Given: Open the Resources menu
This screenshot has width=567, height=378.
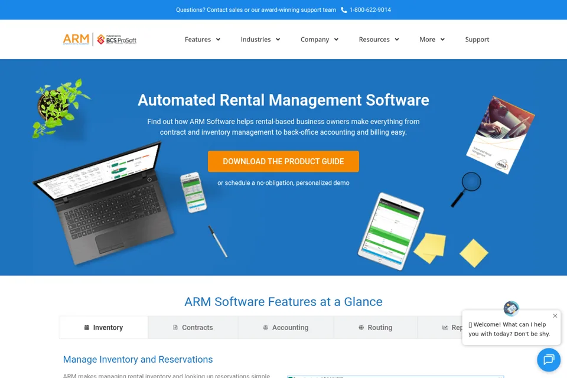Looking at the screenshot, I should 374,40.
